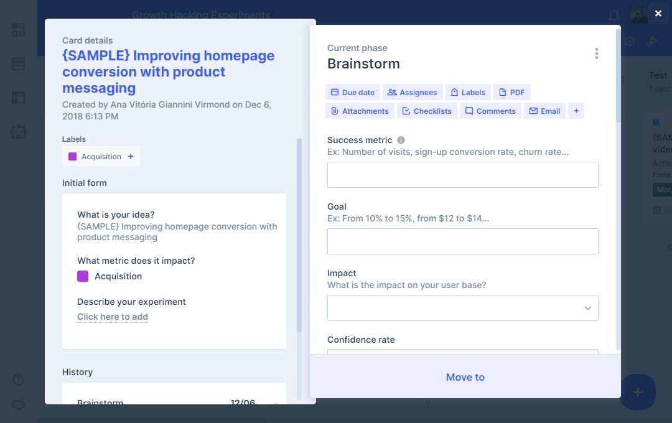Open the Checklists option

click(x=427, y=111)
